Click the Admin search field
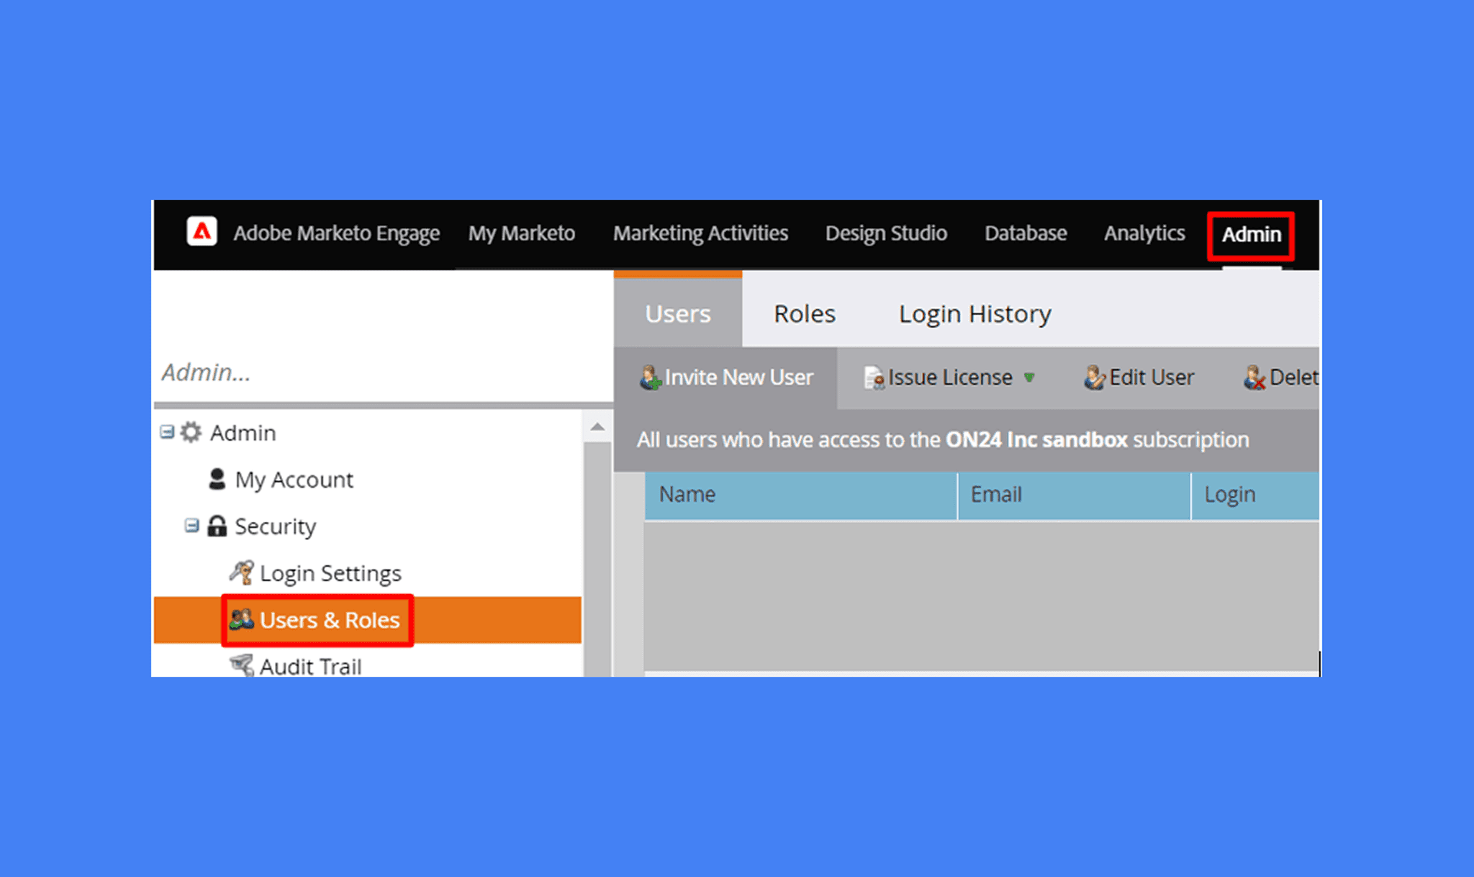Viewport: 1474px width, 877px height. click(383, 372)
